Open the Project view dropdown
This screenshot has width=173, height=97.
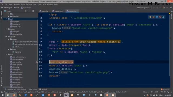click(x=9, y=11)
